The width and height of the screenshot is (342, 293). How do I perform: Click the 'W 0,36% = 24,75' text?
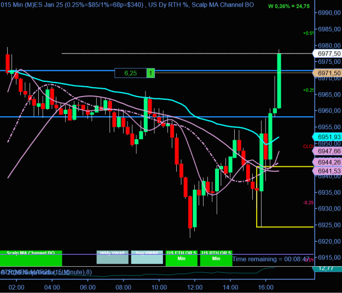click(289, 7)
